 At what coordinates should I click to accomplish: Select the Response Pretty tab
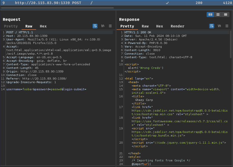pyautogui.click(x=127, y=26)
